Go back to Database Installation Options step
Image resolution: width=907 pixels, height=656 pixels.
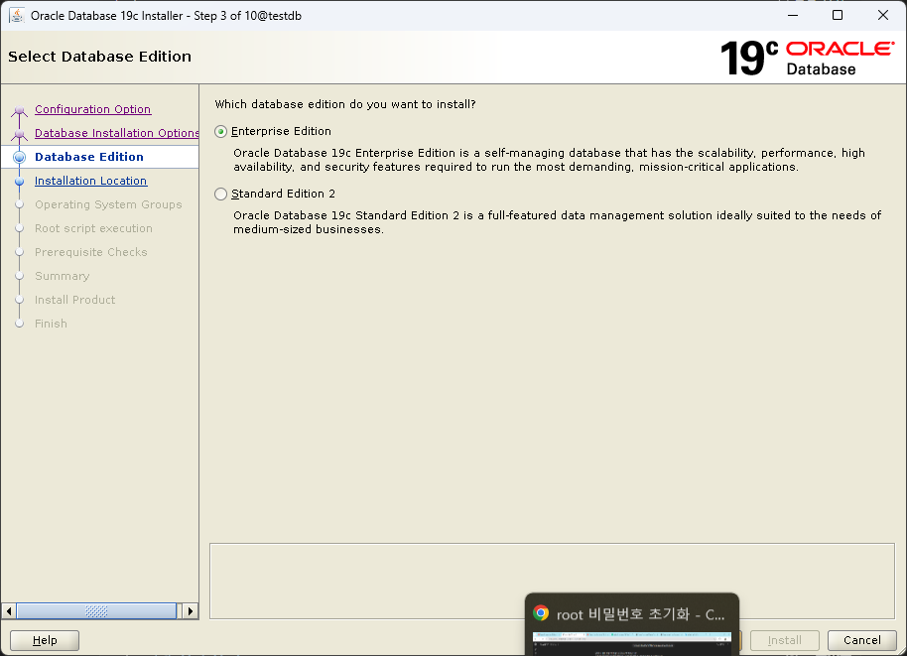pyautogui.click(x=116, y=133)
